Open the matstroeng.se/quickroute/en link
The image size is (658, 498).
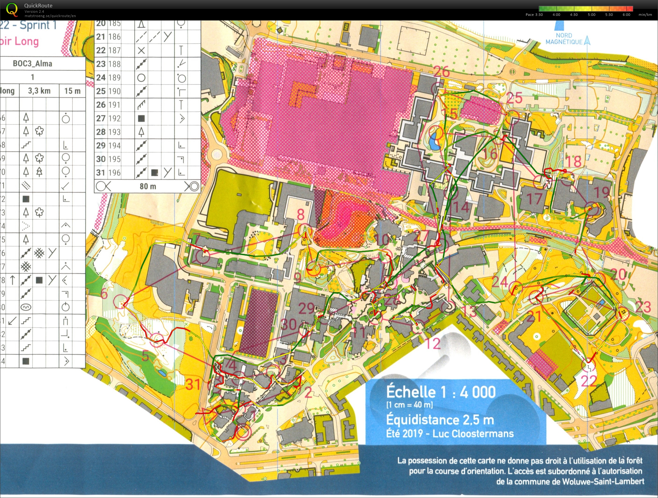tap(50, 16)
